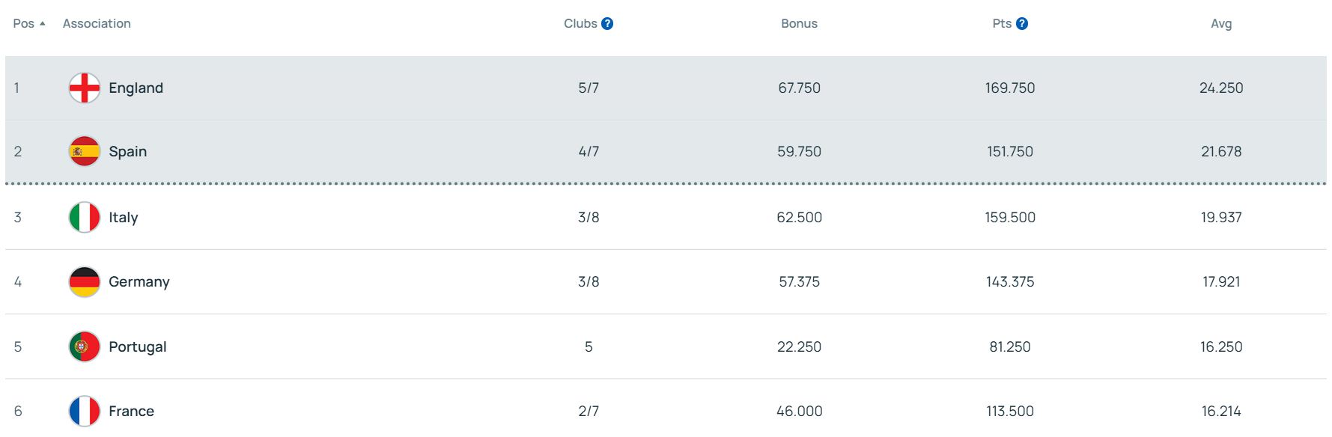Open the Germany association link
Screen dimensions: 1332x437
[139, 282]
